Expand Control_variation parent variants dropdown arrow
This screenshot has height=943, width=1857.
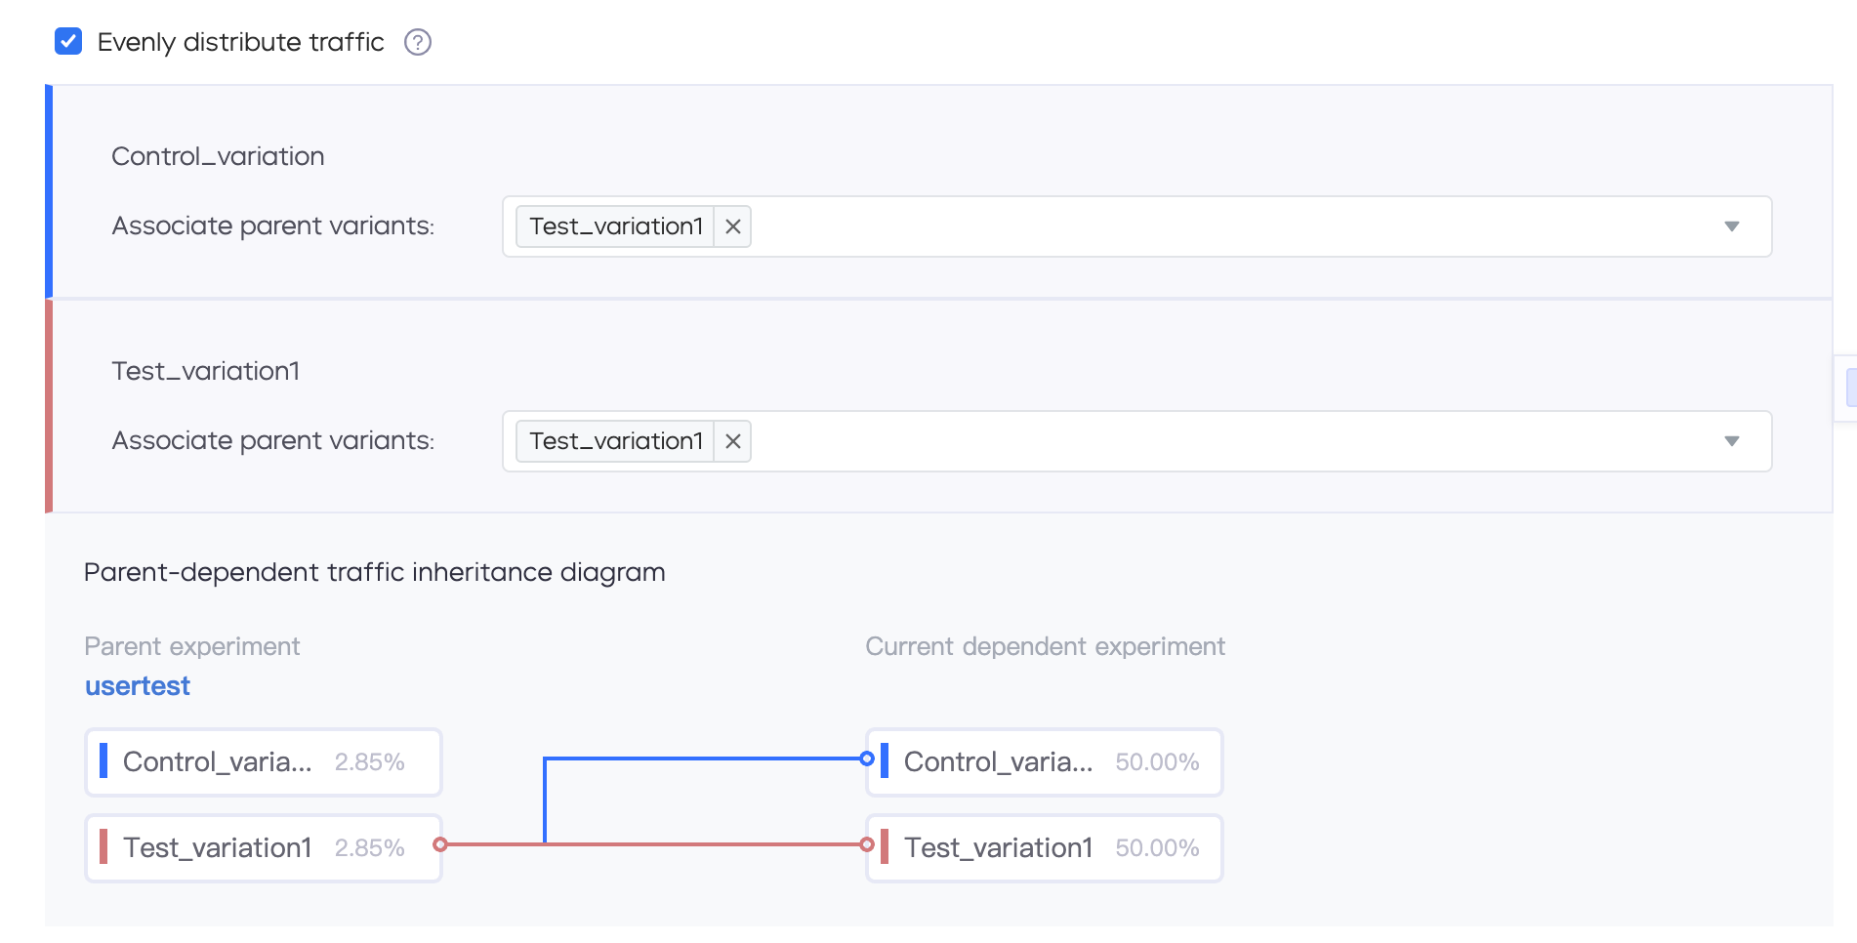tap(1732, 226)
